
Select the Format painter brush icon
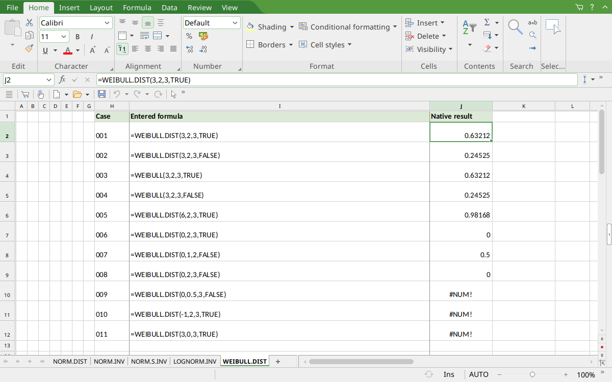coord(29,49)
